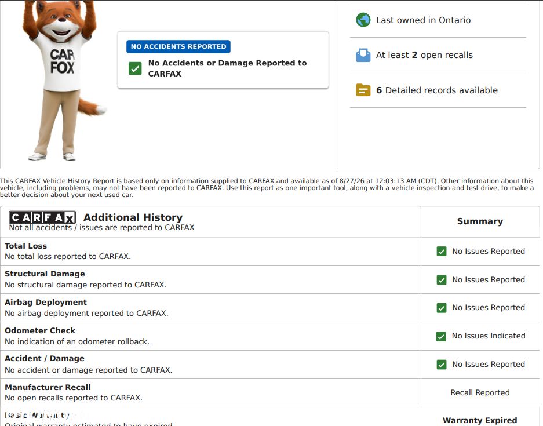Click green checkmark beside No Accidents or Damage

coord(135,68)
